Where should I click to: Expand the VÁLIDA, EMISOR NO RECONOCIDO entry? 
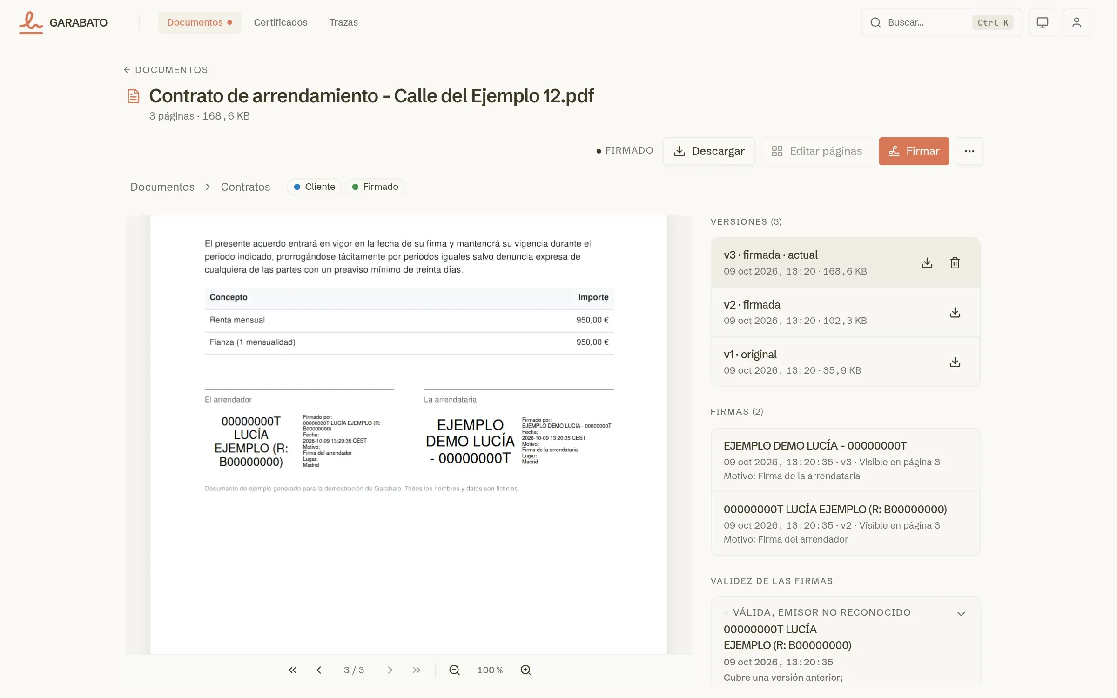[961, 614]
